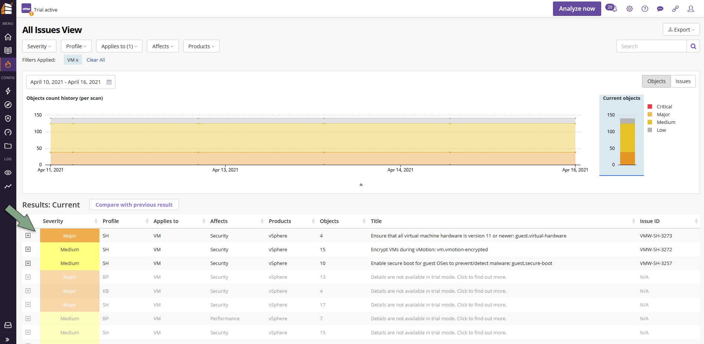This screenshot has width=704, height=344.
Task: Remove the VM filter tag
Action: click(73, 60)
